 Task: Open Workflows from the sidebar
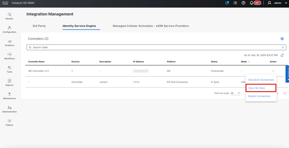9,56
